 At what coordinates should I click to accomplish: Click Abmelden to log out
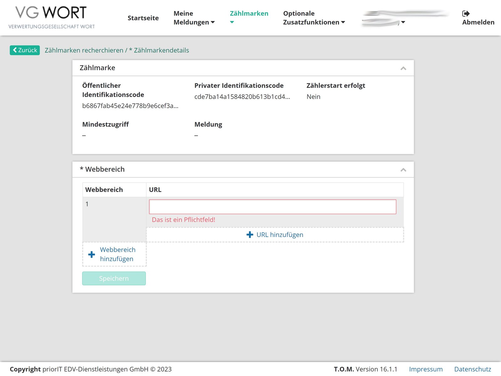point(478,22)
